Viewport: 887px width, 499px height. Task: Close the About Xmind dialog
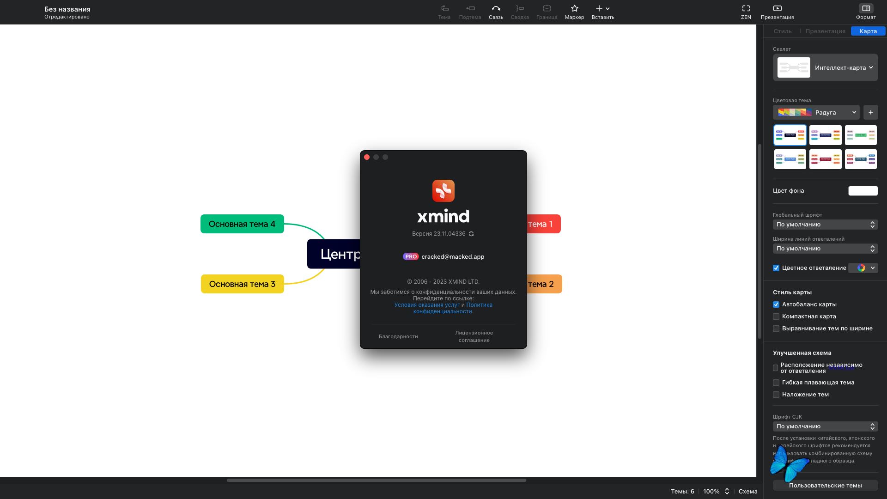[x=367, y=157]
